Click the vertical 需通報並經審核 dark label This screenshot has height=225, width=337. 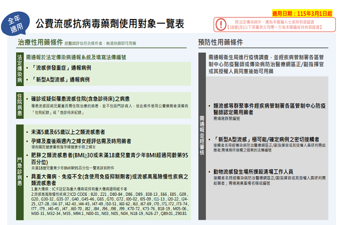(202, 136)
